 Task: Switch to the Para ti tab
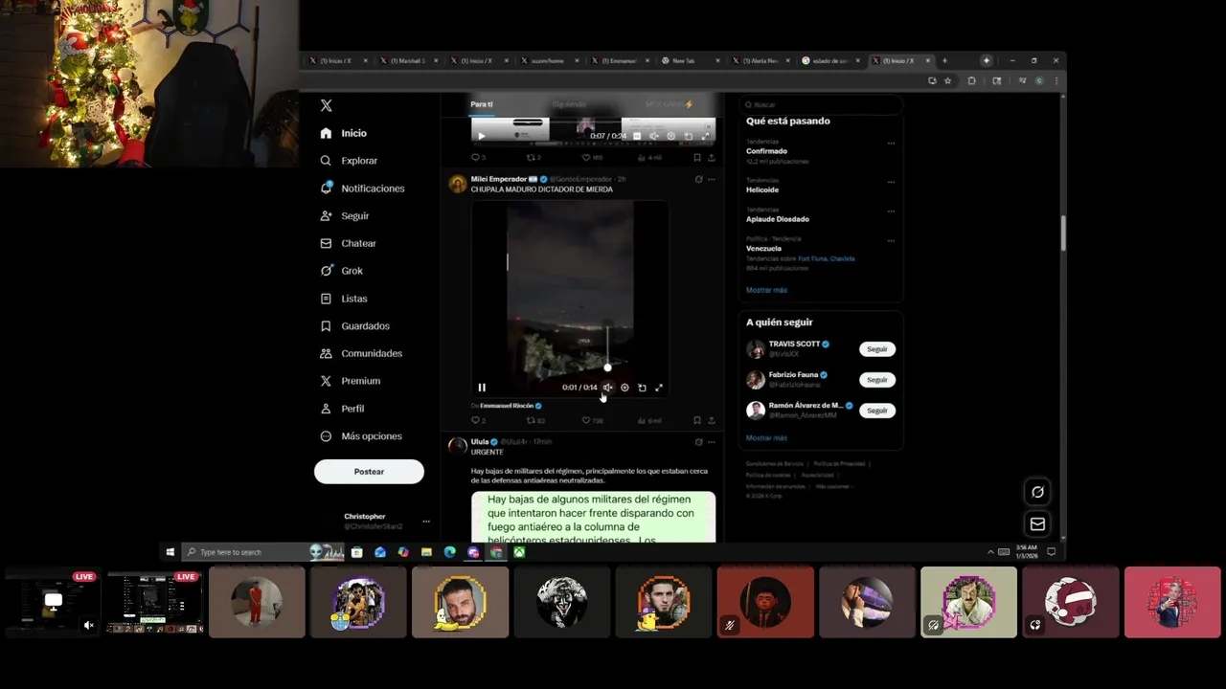(481, 104)
